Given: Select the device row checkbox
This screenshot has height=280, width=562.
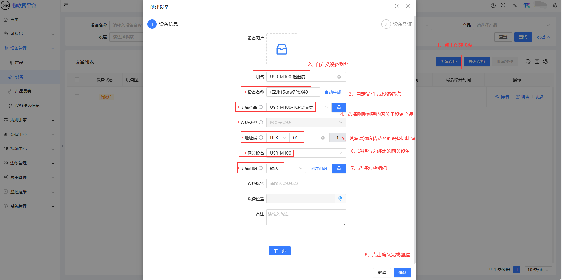Looking at the screenshot, I should [x=77, y=97].
